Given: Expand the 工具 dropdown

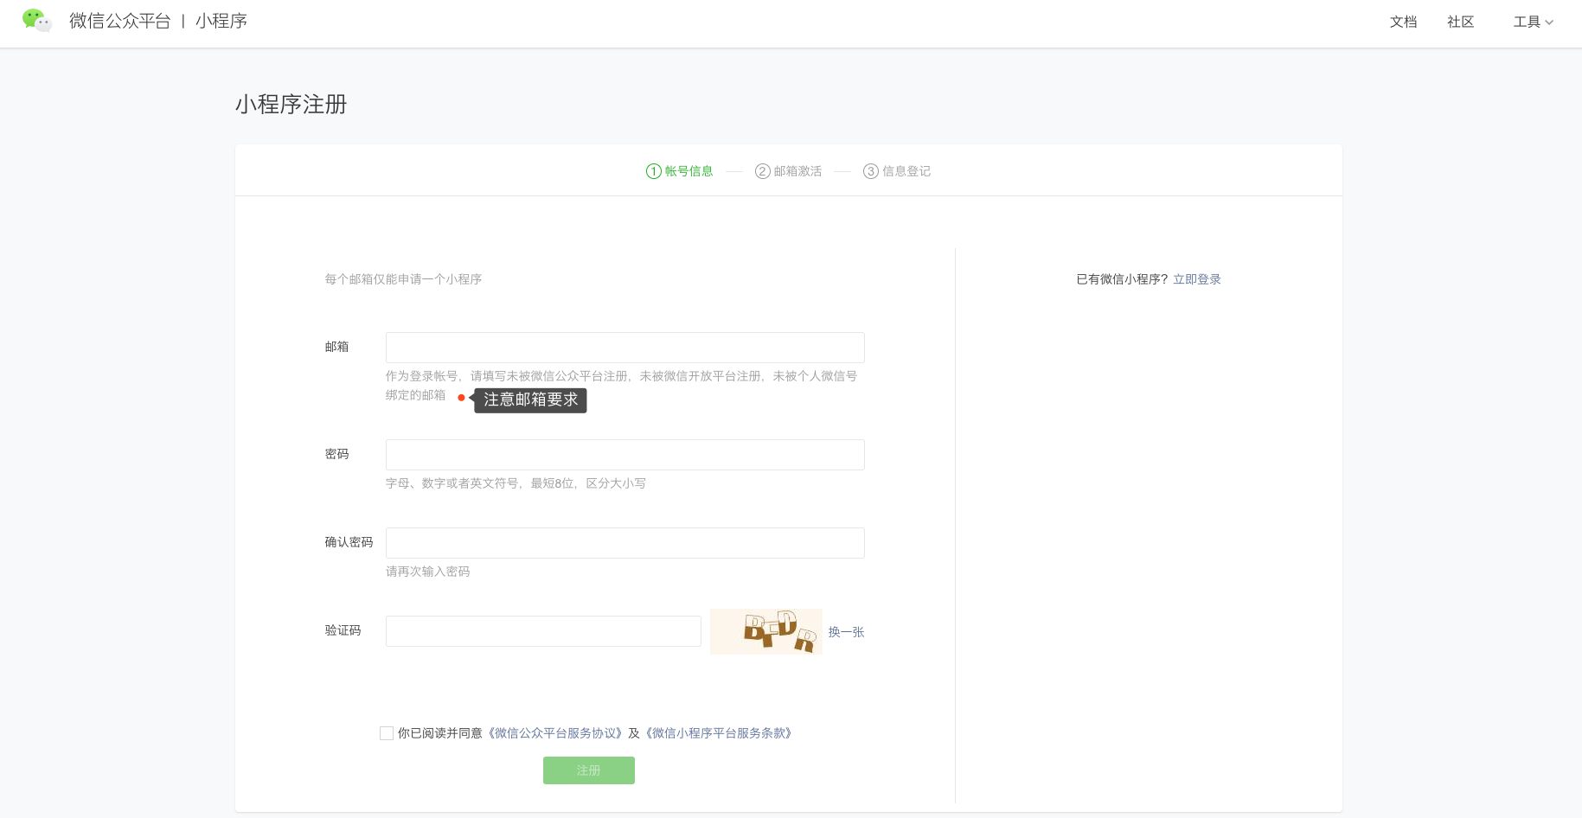Looking at the screenshot, I should click(x=1533, y=22).
